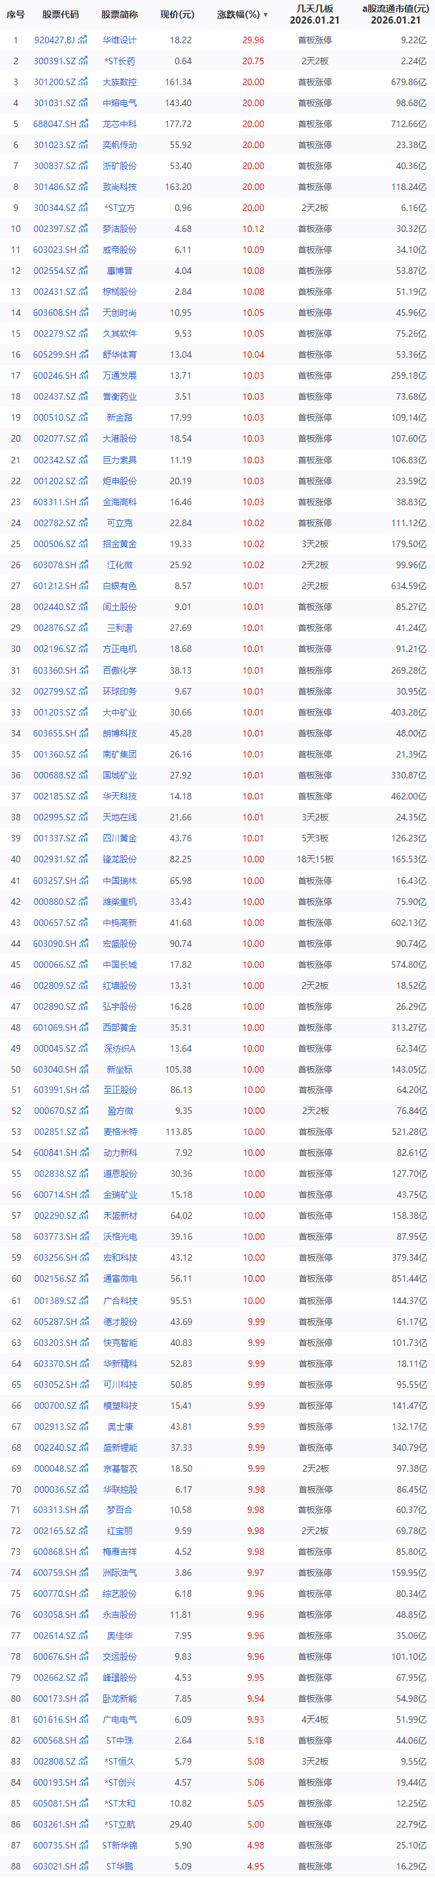Open chart icon beside 000506.SZ
This screenshot has width=435, height=1878.
[x=84, y=544]
